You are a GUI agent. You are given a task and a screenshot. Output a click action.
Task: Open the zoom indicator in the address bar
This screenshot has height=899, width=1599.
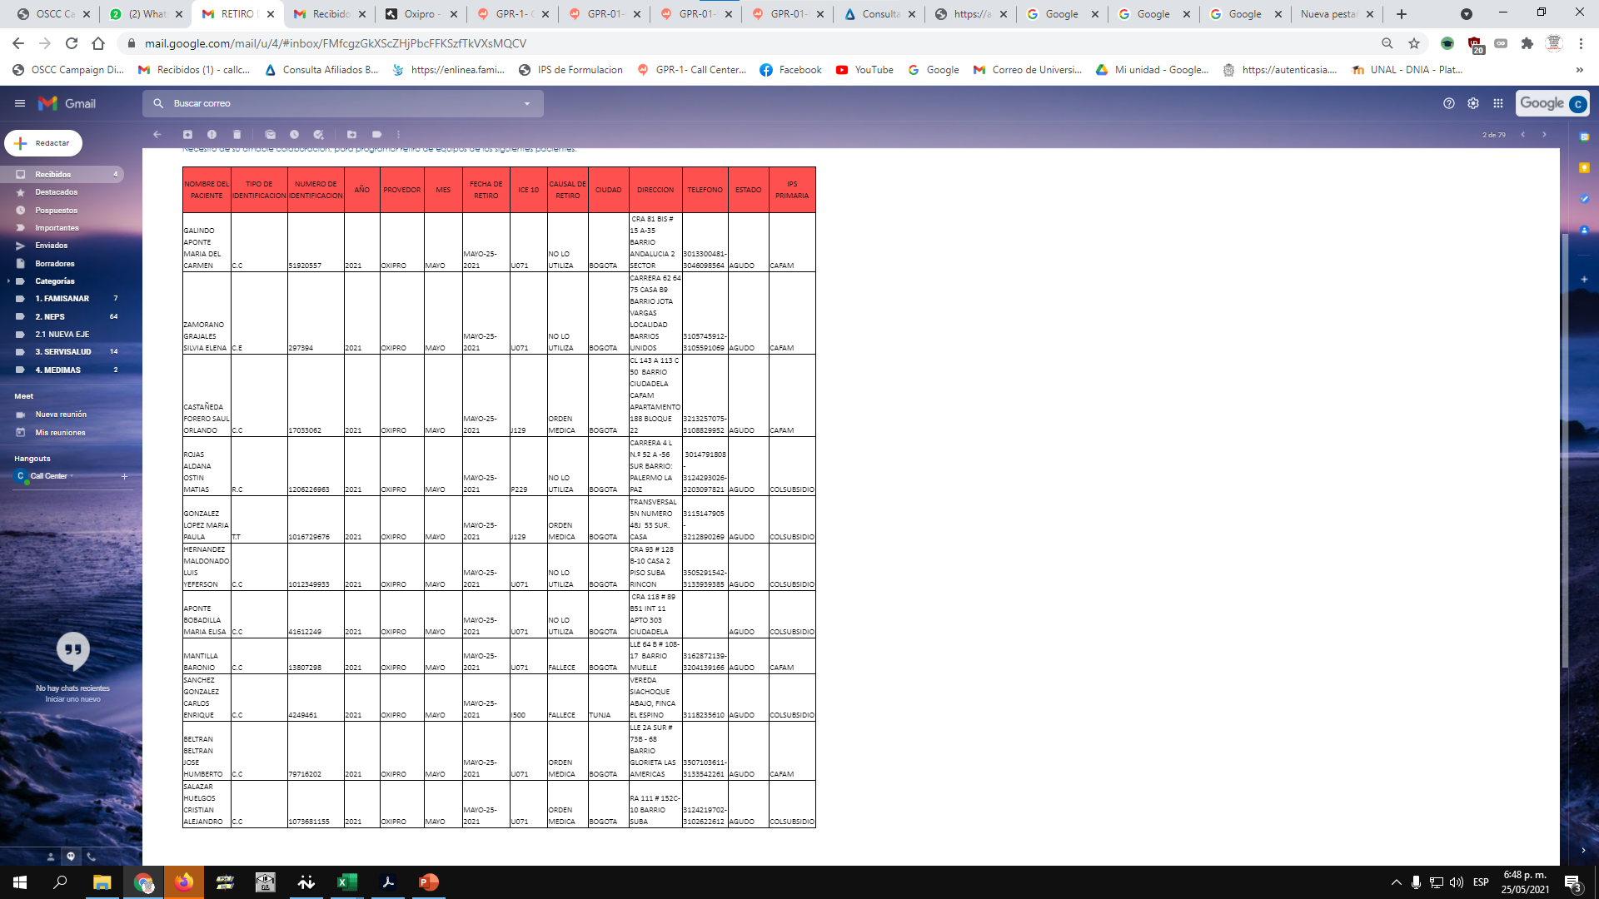click(x=1387, y=43)
